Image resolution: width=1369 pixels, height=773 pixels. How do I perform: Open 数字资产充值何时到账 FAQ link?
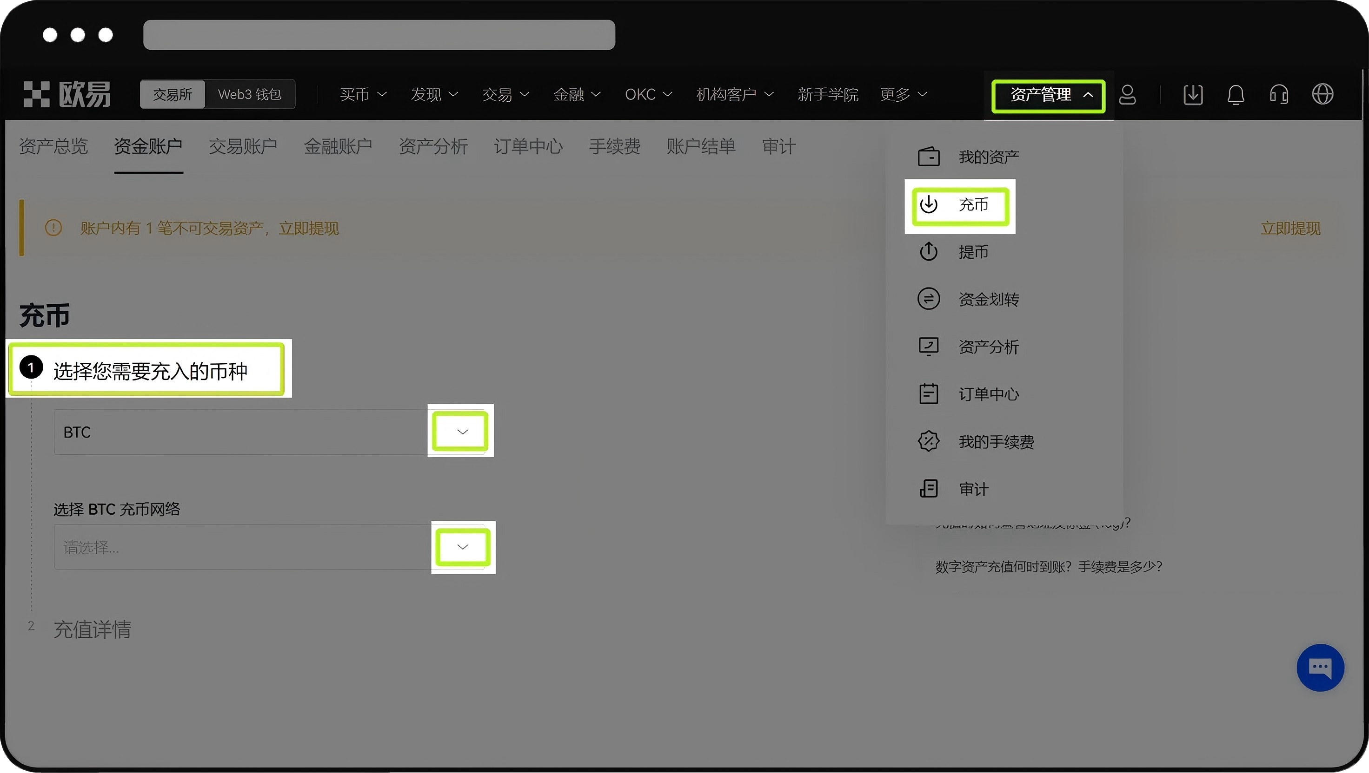[x=1048, y=566]
